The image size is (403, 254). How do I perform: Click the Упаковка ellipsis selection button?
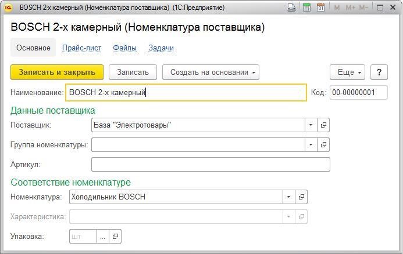tap(103, 237)
